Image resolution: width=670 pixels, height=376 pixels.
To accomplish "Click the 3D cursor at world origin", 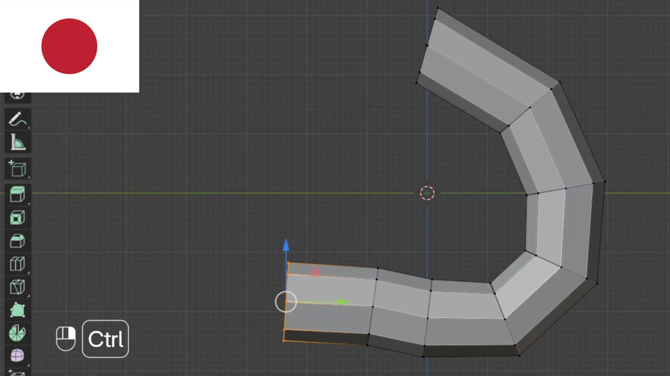I will pyautogui.click(x=427, y=193).
